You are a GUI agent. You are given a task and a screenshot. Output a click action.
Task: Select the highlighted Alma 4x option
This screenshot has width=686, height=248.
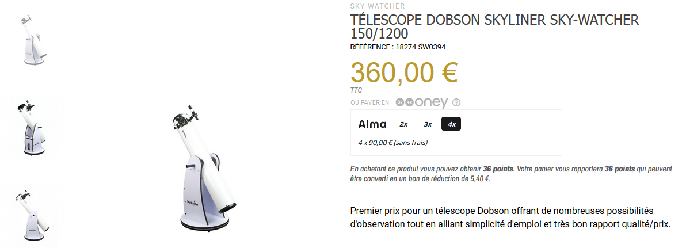pos(451,124)
